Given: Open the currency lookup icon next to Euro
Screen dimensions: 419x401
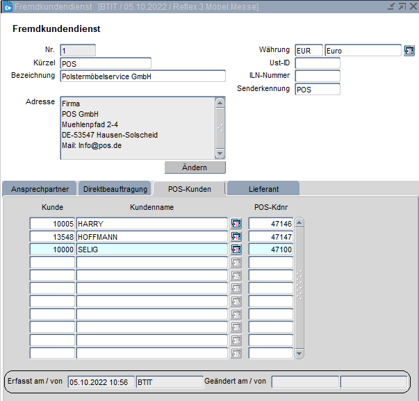Looking at the screenshot, I should tap(409, 51).
